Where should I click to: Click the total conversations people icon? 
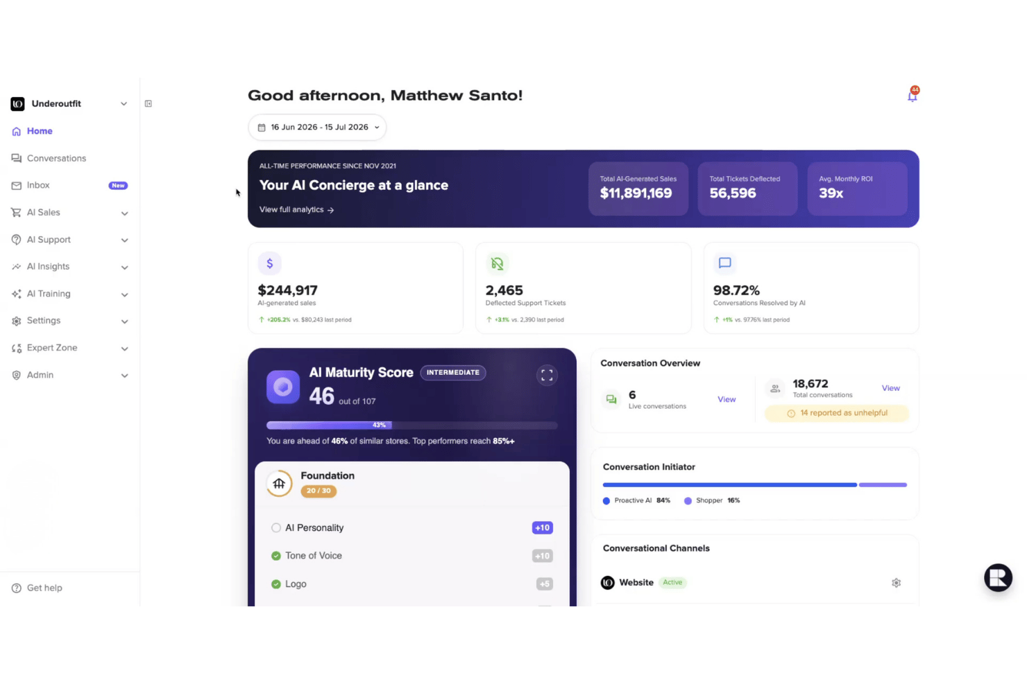pos(775,389)
